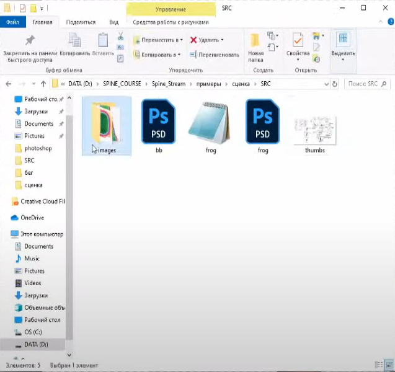The image size is (395, 372).
Task: Select the thumbs image file thumbnail
Action: click(314, 131)
